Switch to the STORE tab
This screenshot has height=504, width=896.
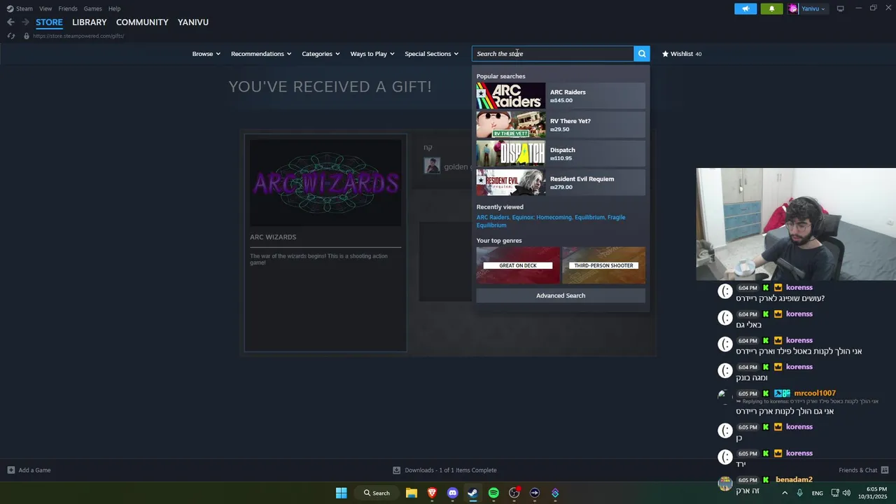click(x=49, y=22)
